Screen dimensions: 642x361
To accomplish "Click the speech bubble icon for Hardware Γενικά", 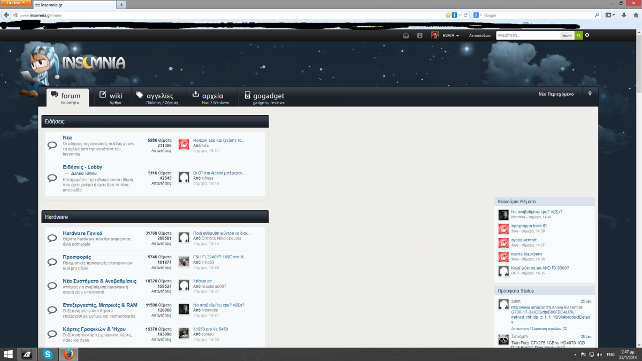I will [52, 238].
